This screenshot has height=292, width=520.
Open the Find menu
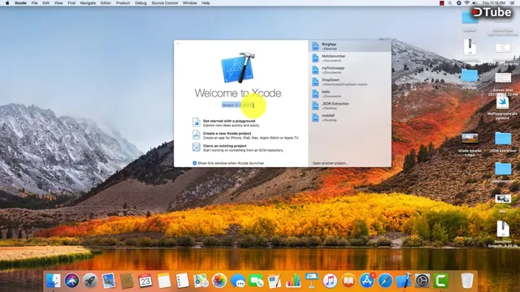coord(71,3)
